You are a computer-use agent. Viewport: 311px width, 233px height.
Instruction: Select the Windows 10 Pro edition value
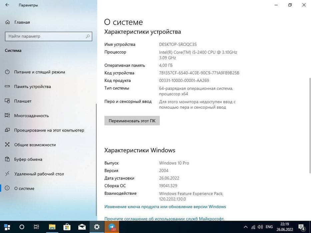point(174,163)
